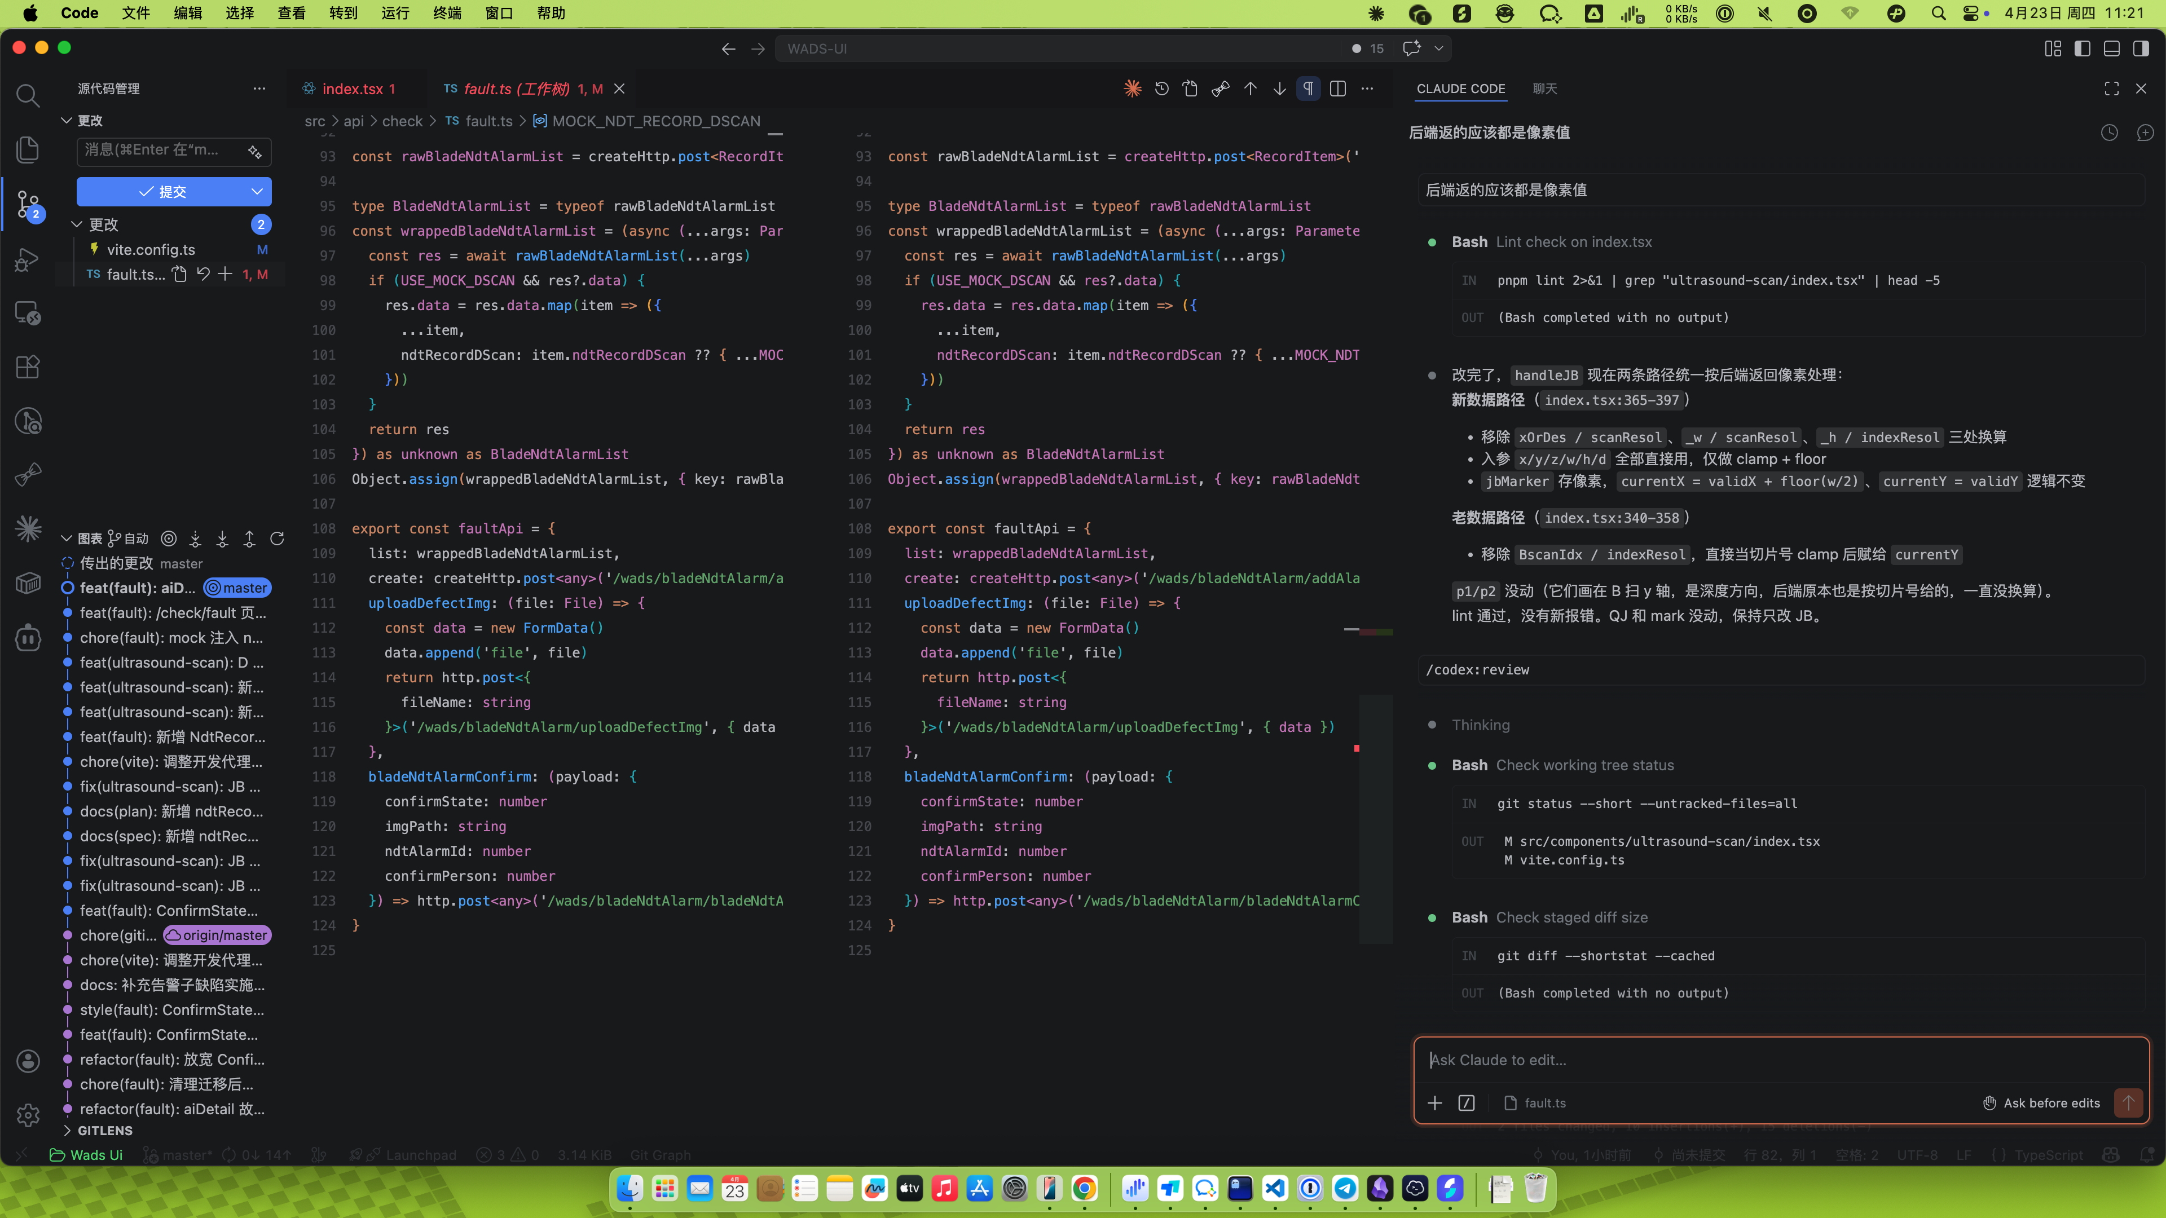Stage changes plus icon for fault.ts
Viewport: 2166px width, 1218px height.
(x=226, y=274)
